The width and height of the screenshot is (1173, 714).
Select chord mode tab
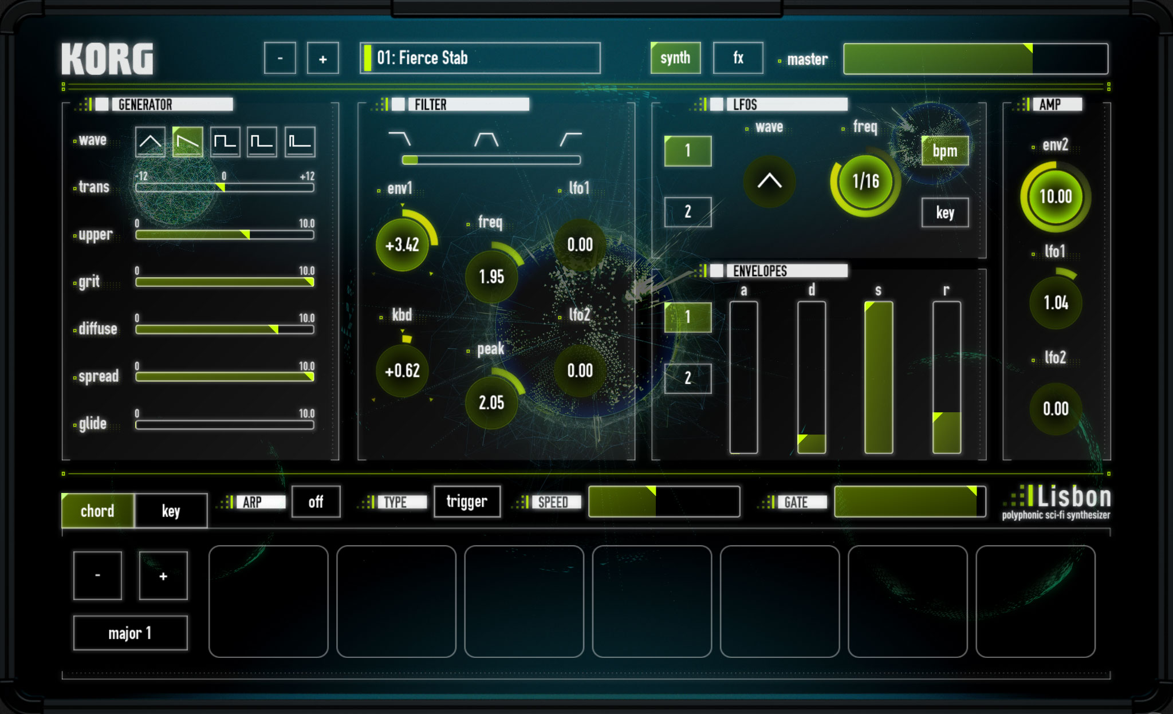(97, 511)
